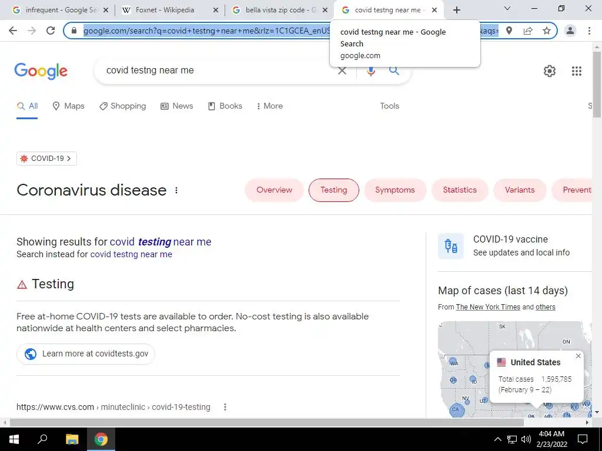Click corrected 'covid testing near me' link

160,242
